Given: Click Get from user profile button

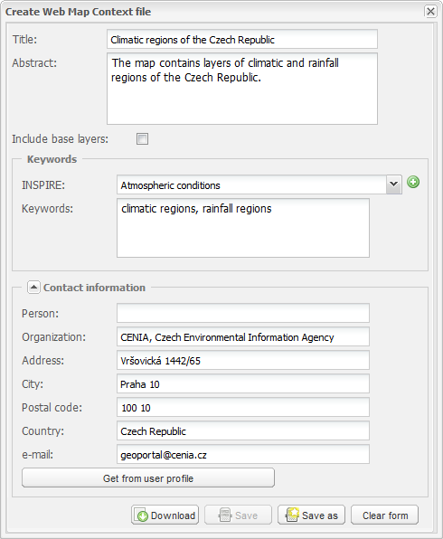Looking at the screenshot, I should pyautogui.click(x=148, y=478).
